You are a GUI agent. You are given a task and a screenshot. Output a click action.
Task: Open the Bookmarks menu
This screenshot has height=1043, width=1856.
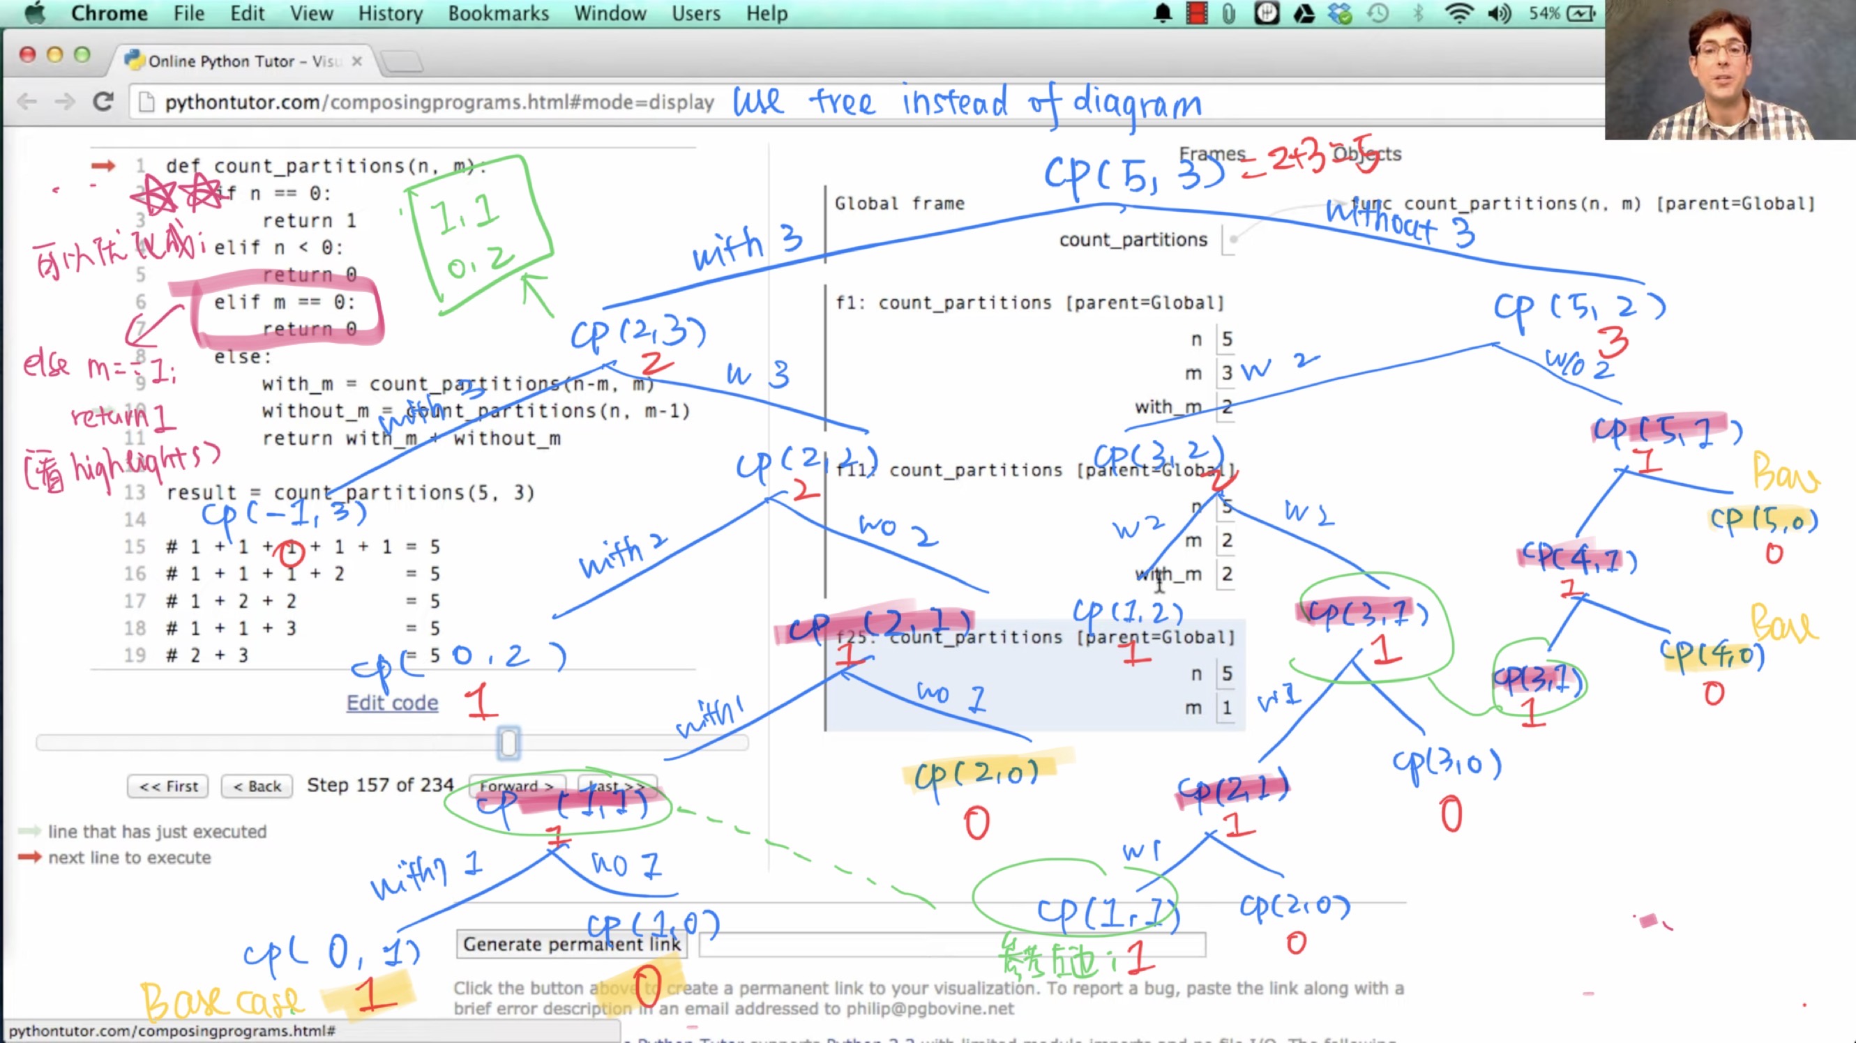click(498, 13)
